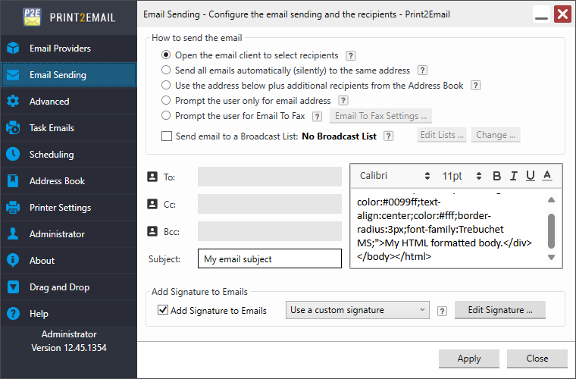Image resolution: width=576 pixels, height=379 pixels.
Task: Enable Send email to a Broadcast List
Action: point(167,136)
